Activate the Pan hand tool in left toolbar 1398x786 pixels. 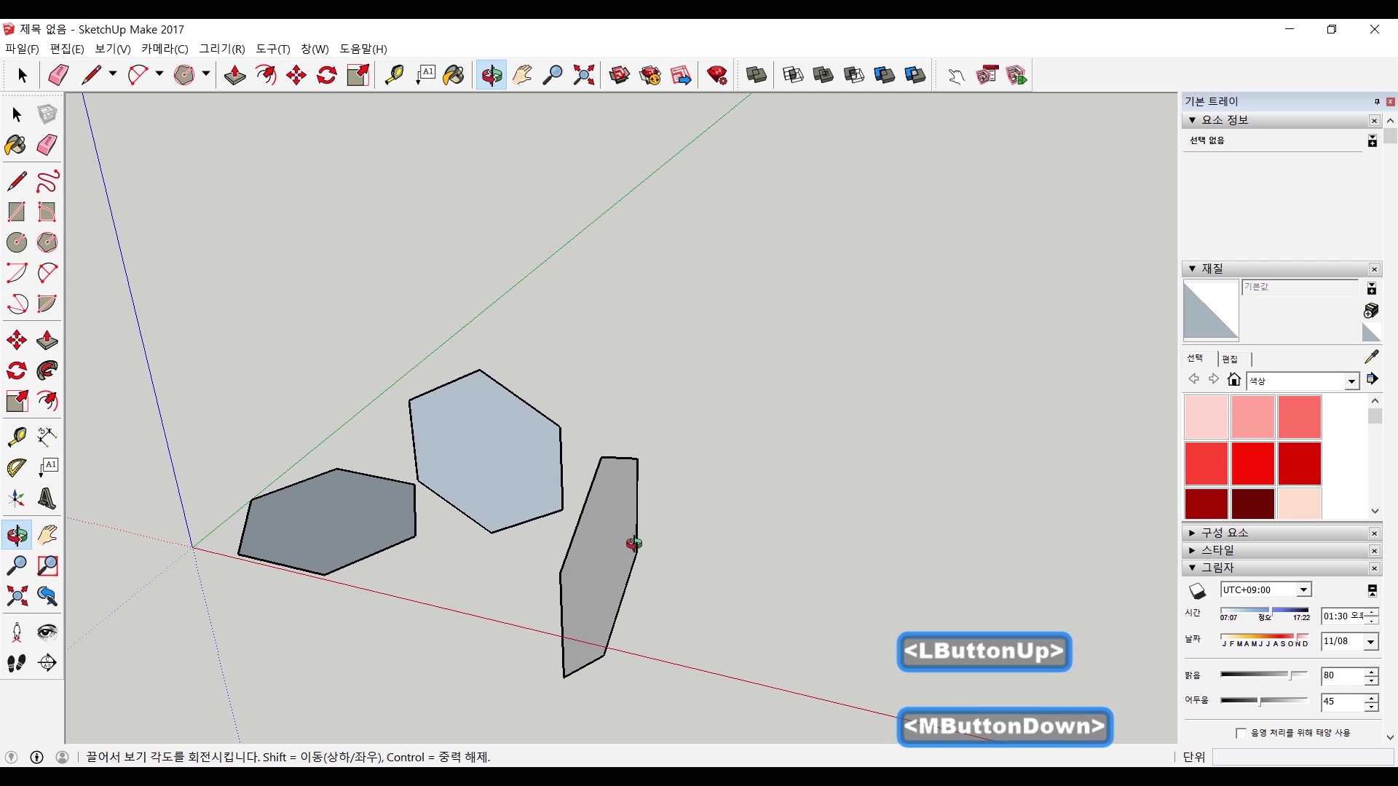click(47, 535)
